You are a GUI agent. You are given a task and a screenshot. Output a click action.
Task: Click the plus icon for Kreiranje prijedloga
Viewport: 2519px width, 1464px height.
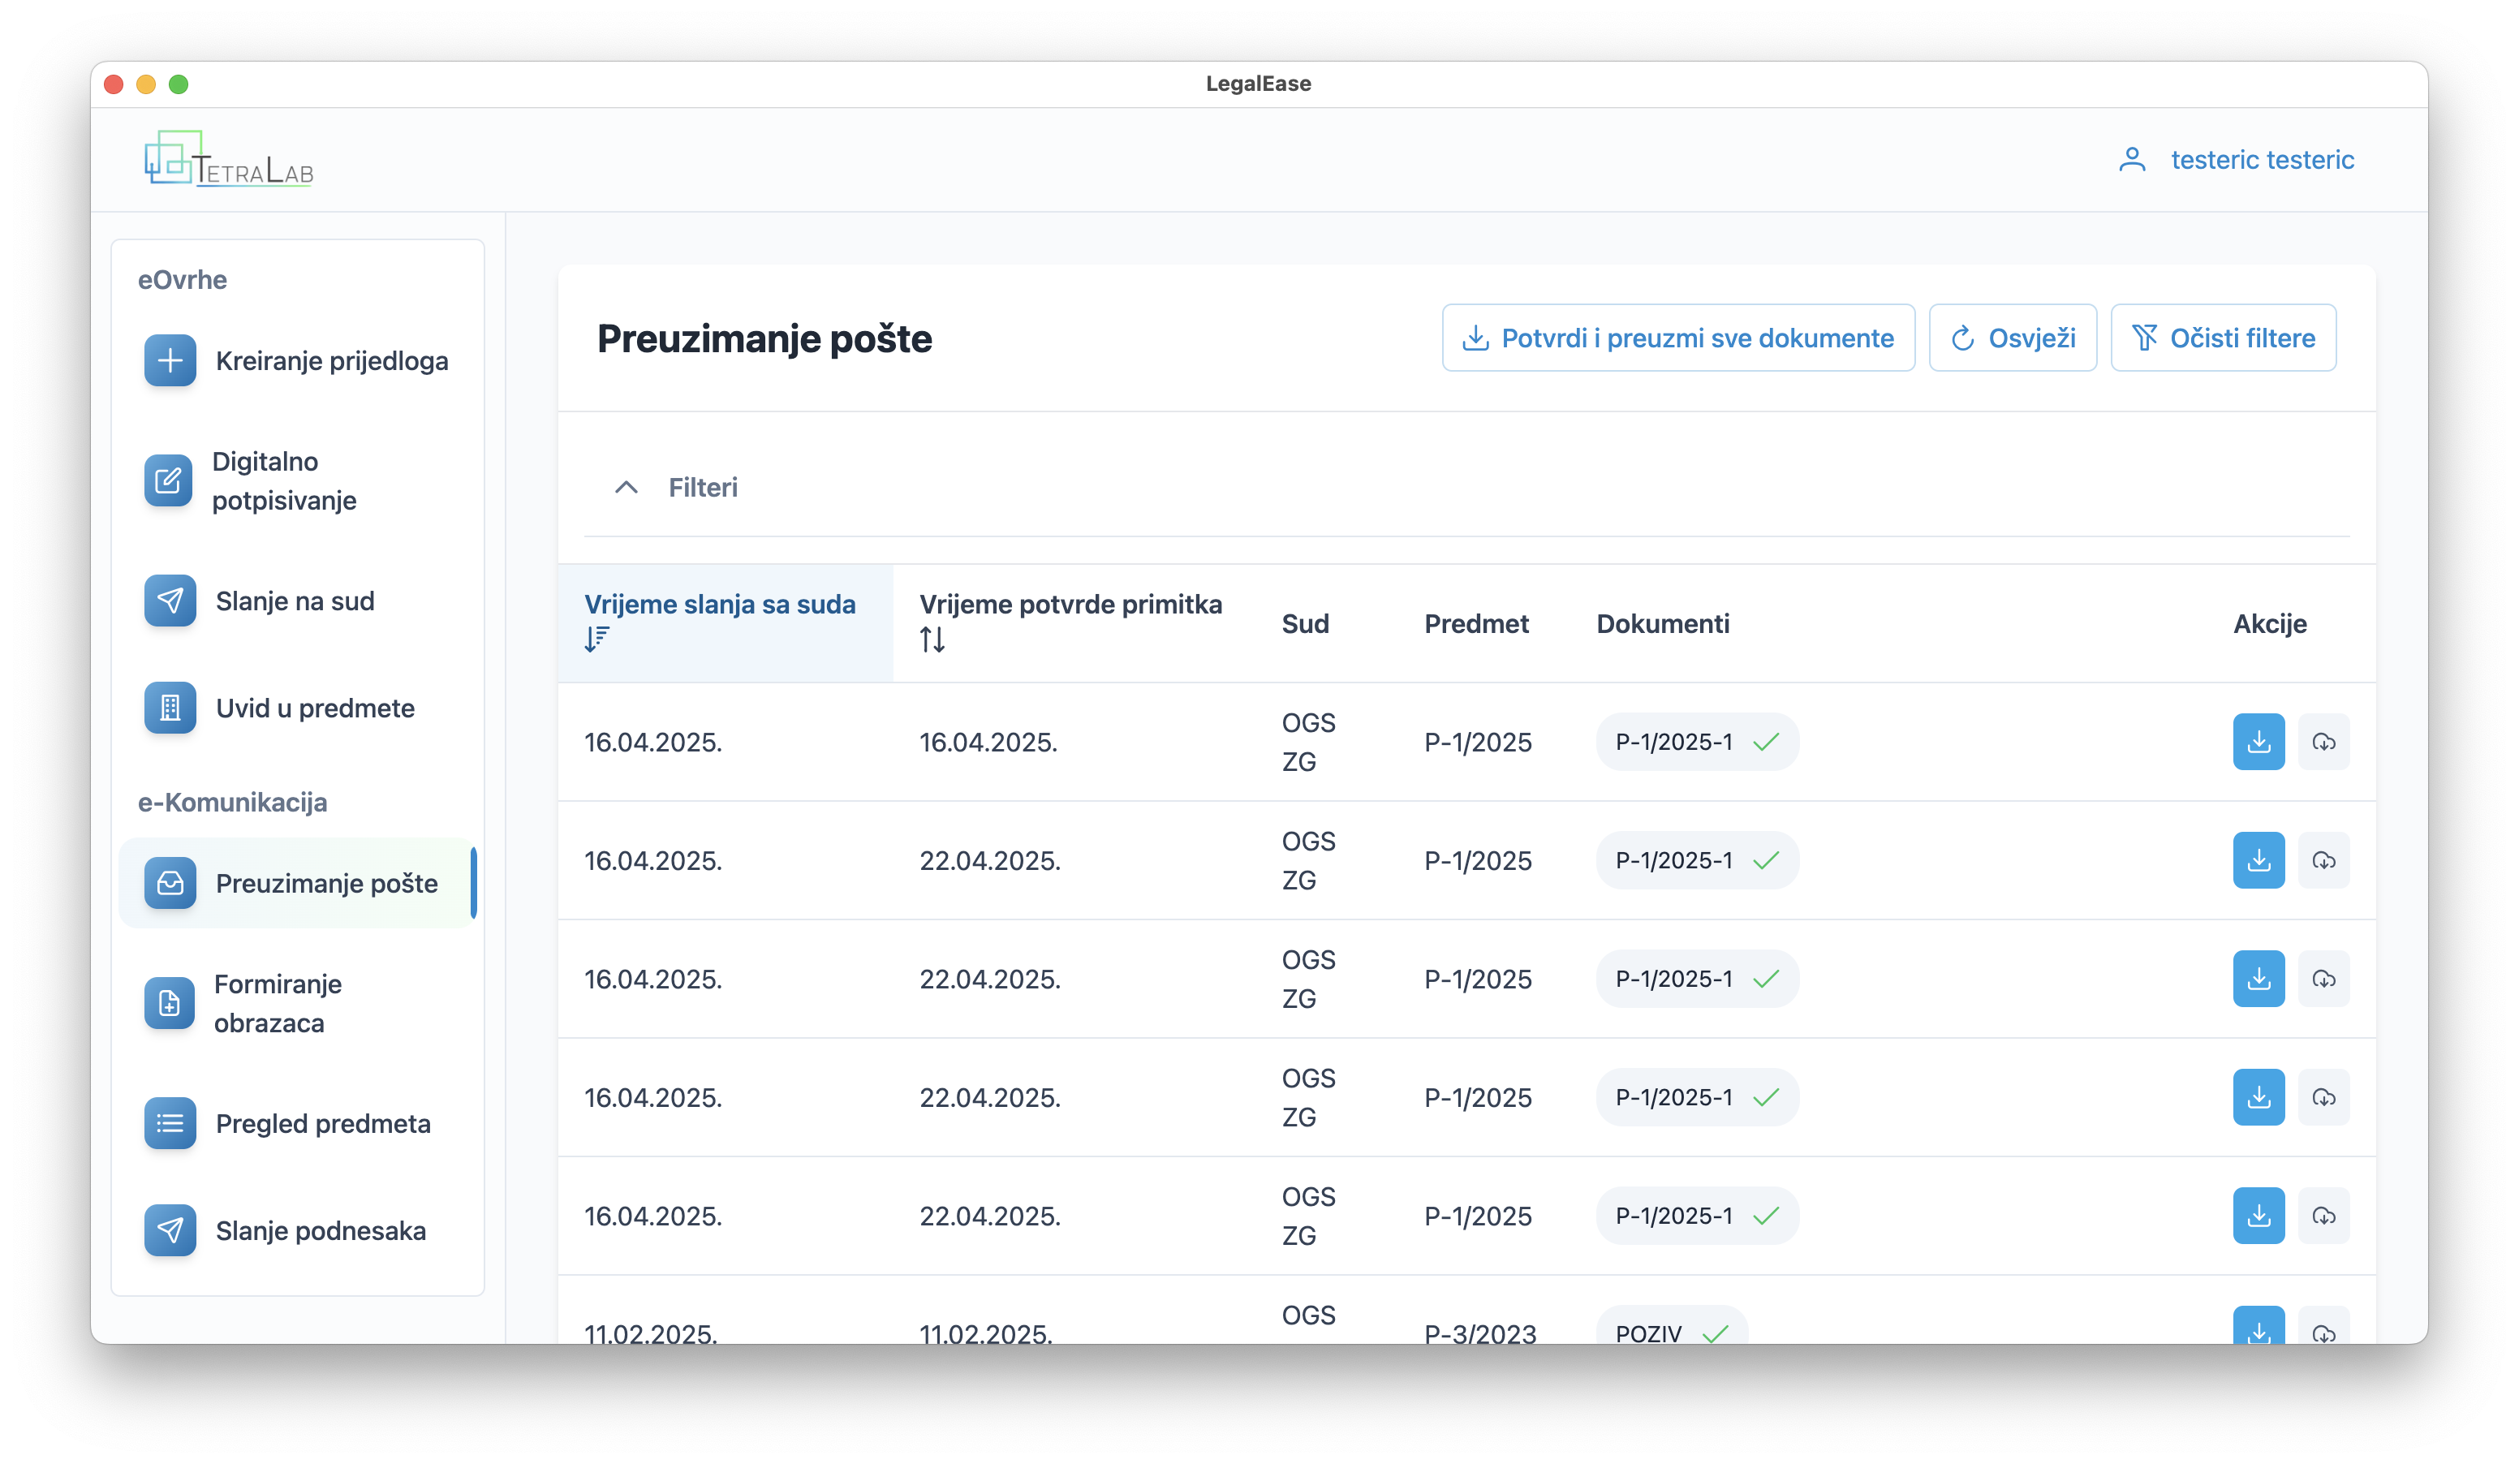coord(170,361)
